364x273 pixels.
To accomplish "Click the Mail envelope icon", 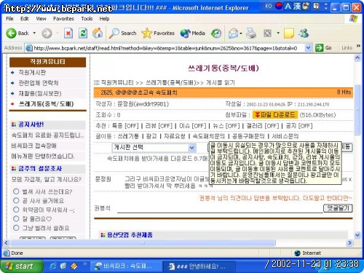I will [x=233, y=33].
